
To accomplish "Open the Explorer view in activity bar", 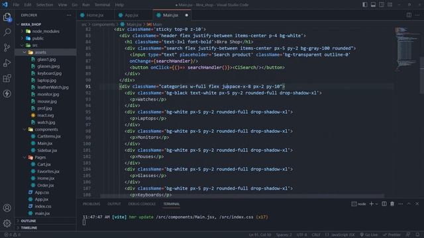I will 7,17.
